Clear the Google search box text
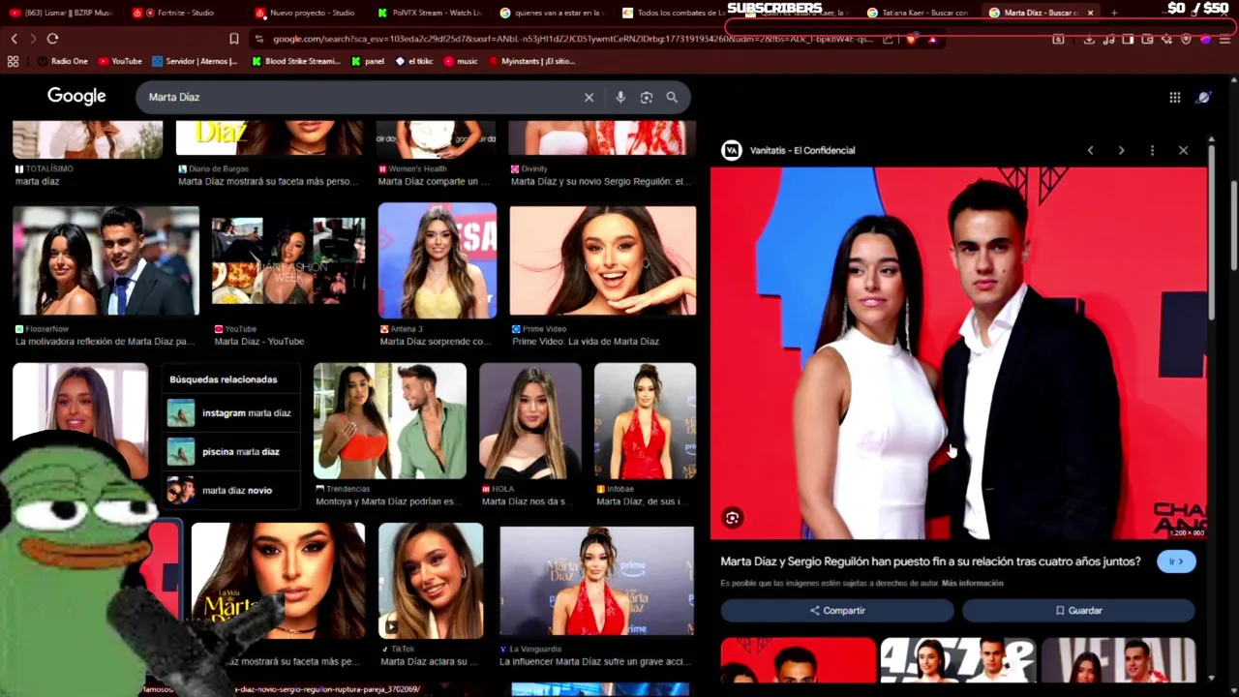Screen dimensions: 1239x697 [589, 97]
